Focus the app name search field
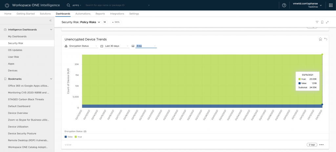This screenshot has width=336, height=152. click(x=116, y=5)
